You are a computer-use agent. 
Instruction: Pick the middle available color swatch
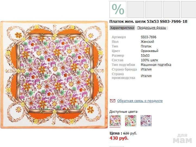pyautogui.click(x=130, y=121)
